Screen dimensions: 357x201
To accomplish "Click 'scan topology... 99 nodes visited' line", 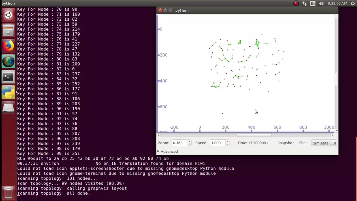I will 71,183.
